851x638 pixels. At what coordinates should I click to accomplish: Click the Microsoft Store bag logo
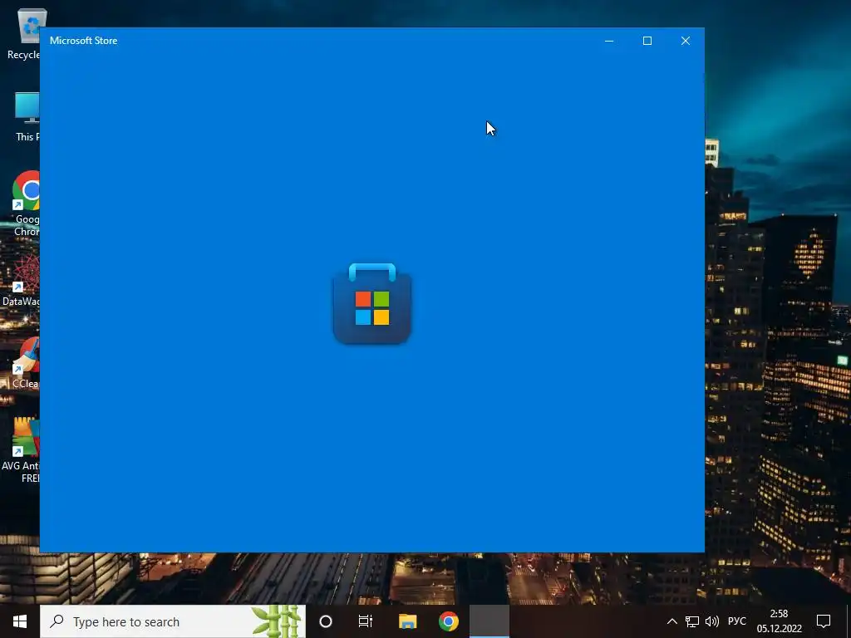(x=371, y=304)
